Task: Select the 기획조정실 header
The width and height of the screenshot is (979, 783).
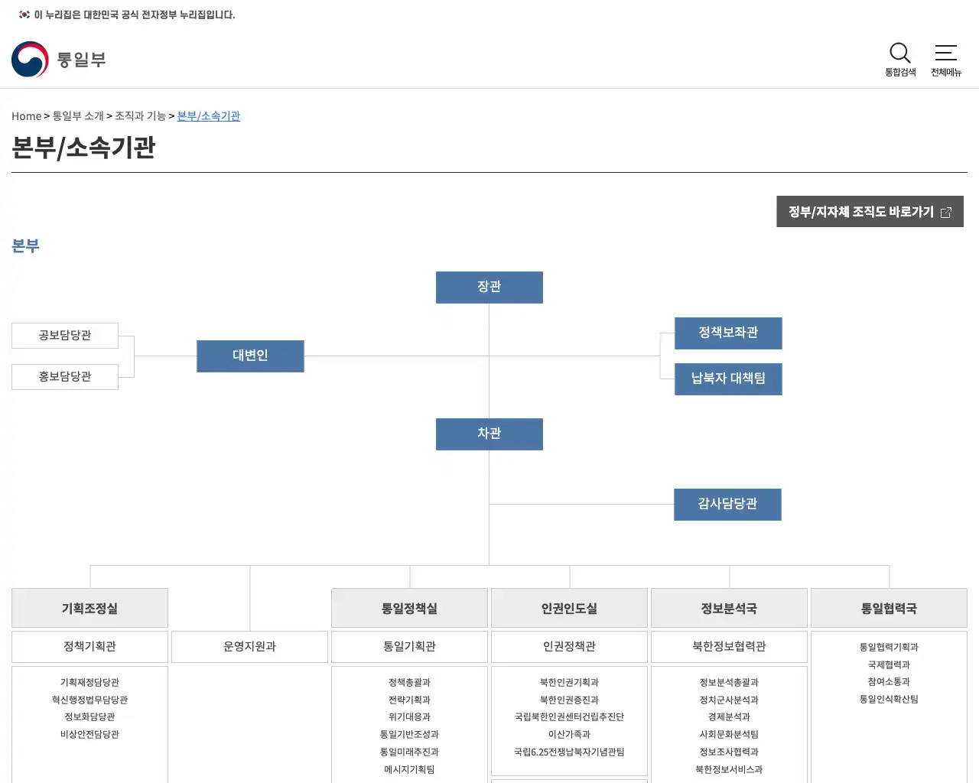Action: pos(89,609)
